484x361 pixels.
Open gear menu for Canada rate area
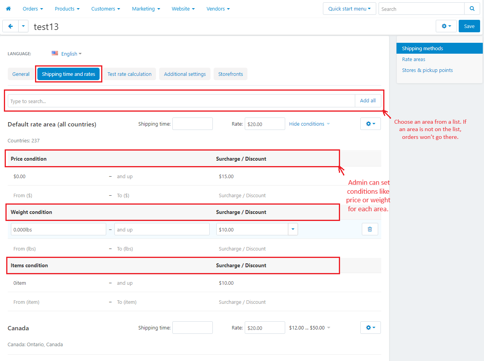click(370, 328)
